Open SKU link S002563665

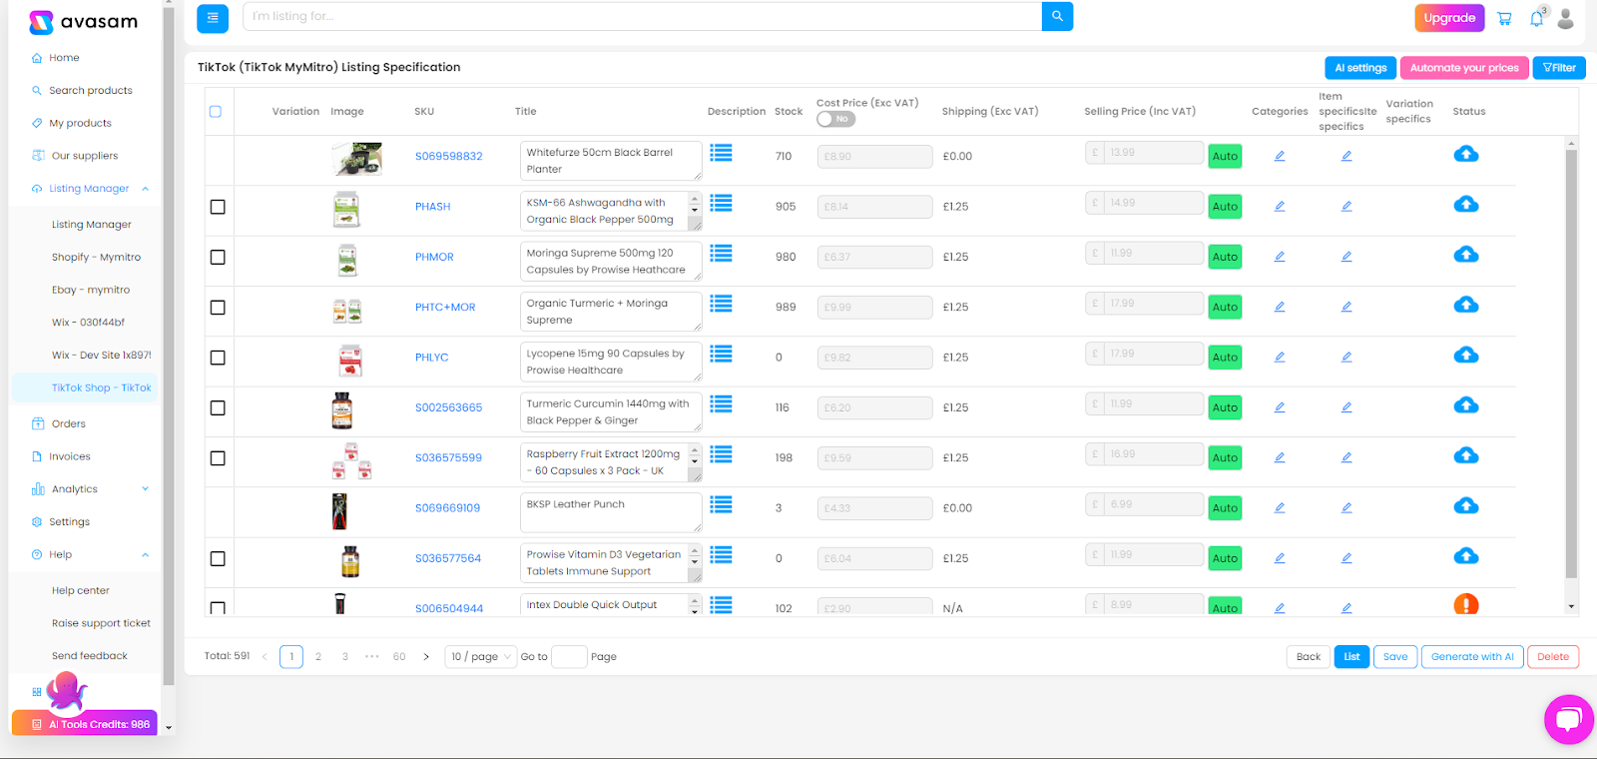(x=448, y=407)
